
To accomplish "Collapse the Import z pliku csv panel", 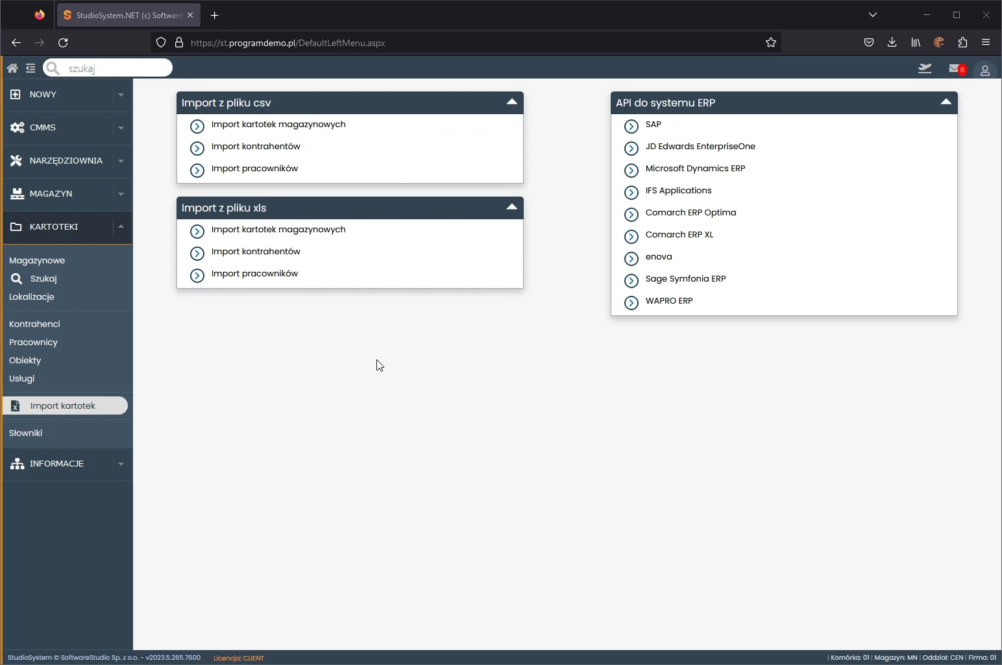I will point(511,103).
